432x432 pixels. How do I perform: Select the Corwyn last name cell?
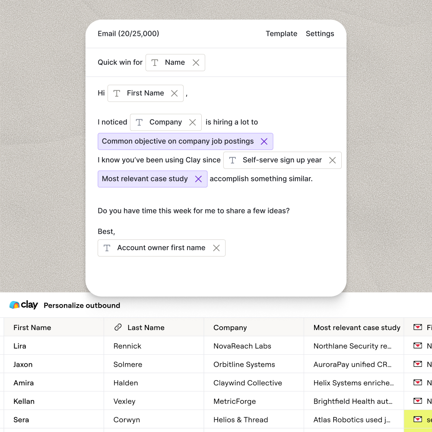(154, 419)
